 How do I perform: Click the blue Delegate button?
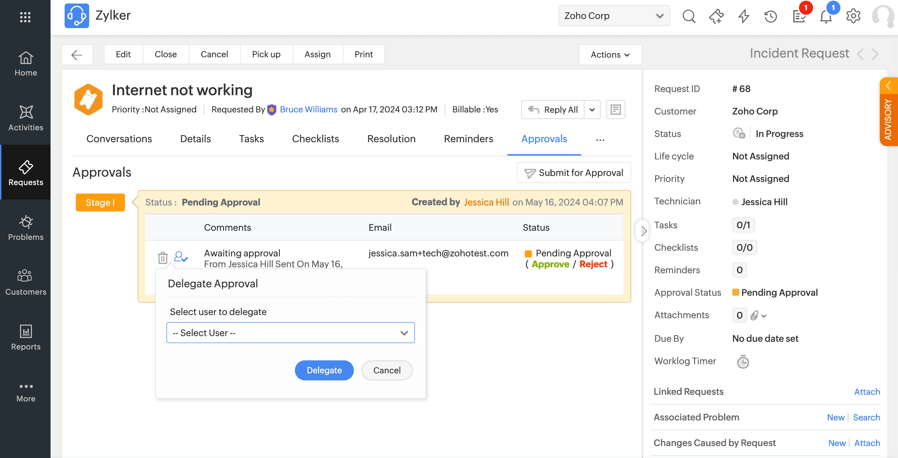324,370
